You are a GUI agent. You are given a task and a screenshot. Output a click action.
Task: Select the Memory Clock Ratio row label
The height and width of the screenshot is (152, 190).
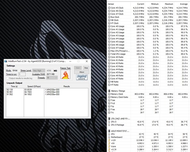120,97
